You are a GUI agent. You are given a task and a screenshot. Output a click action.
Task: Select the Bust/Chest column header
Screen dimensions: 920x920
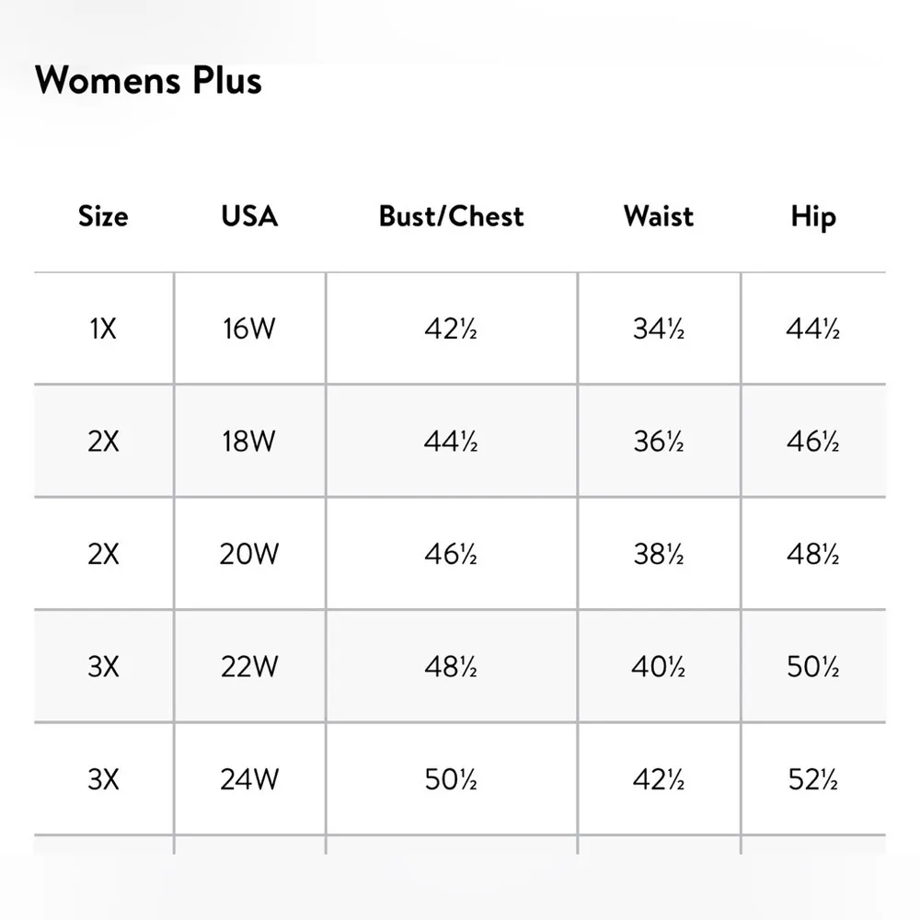451,216
